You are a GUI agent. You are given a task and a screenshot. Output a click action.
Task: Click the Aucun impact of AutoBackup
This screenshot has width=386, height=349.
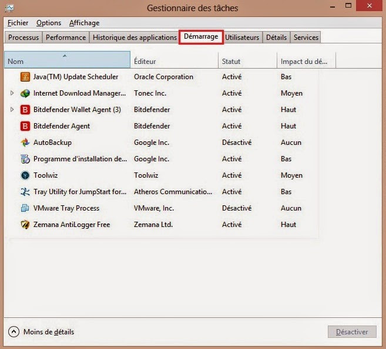click(x=291, y=143)
